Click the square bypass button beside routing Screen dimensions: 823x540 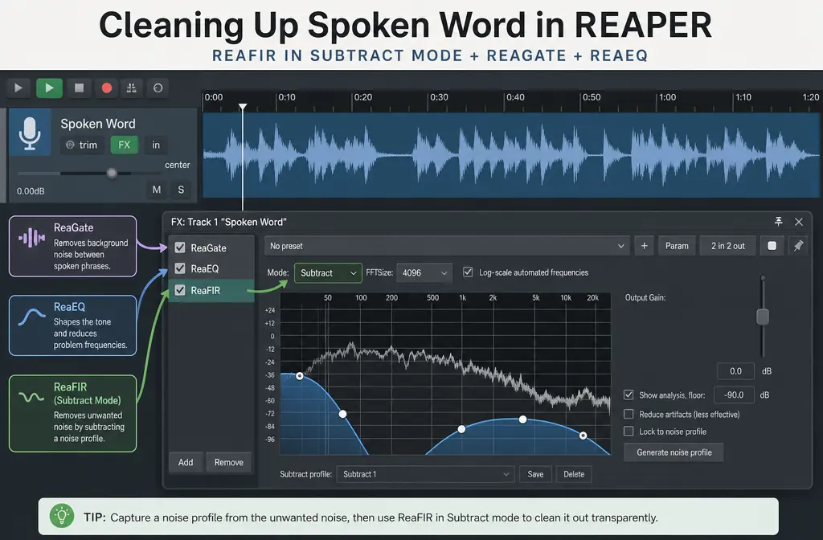point(772,246)
